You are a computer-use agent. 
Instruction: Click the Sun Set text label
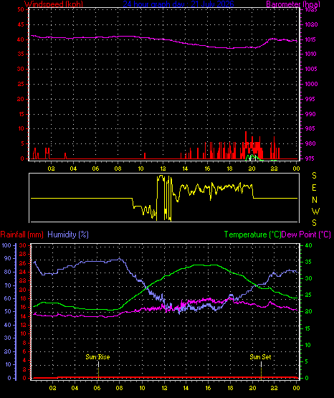point(260,357)
